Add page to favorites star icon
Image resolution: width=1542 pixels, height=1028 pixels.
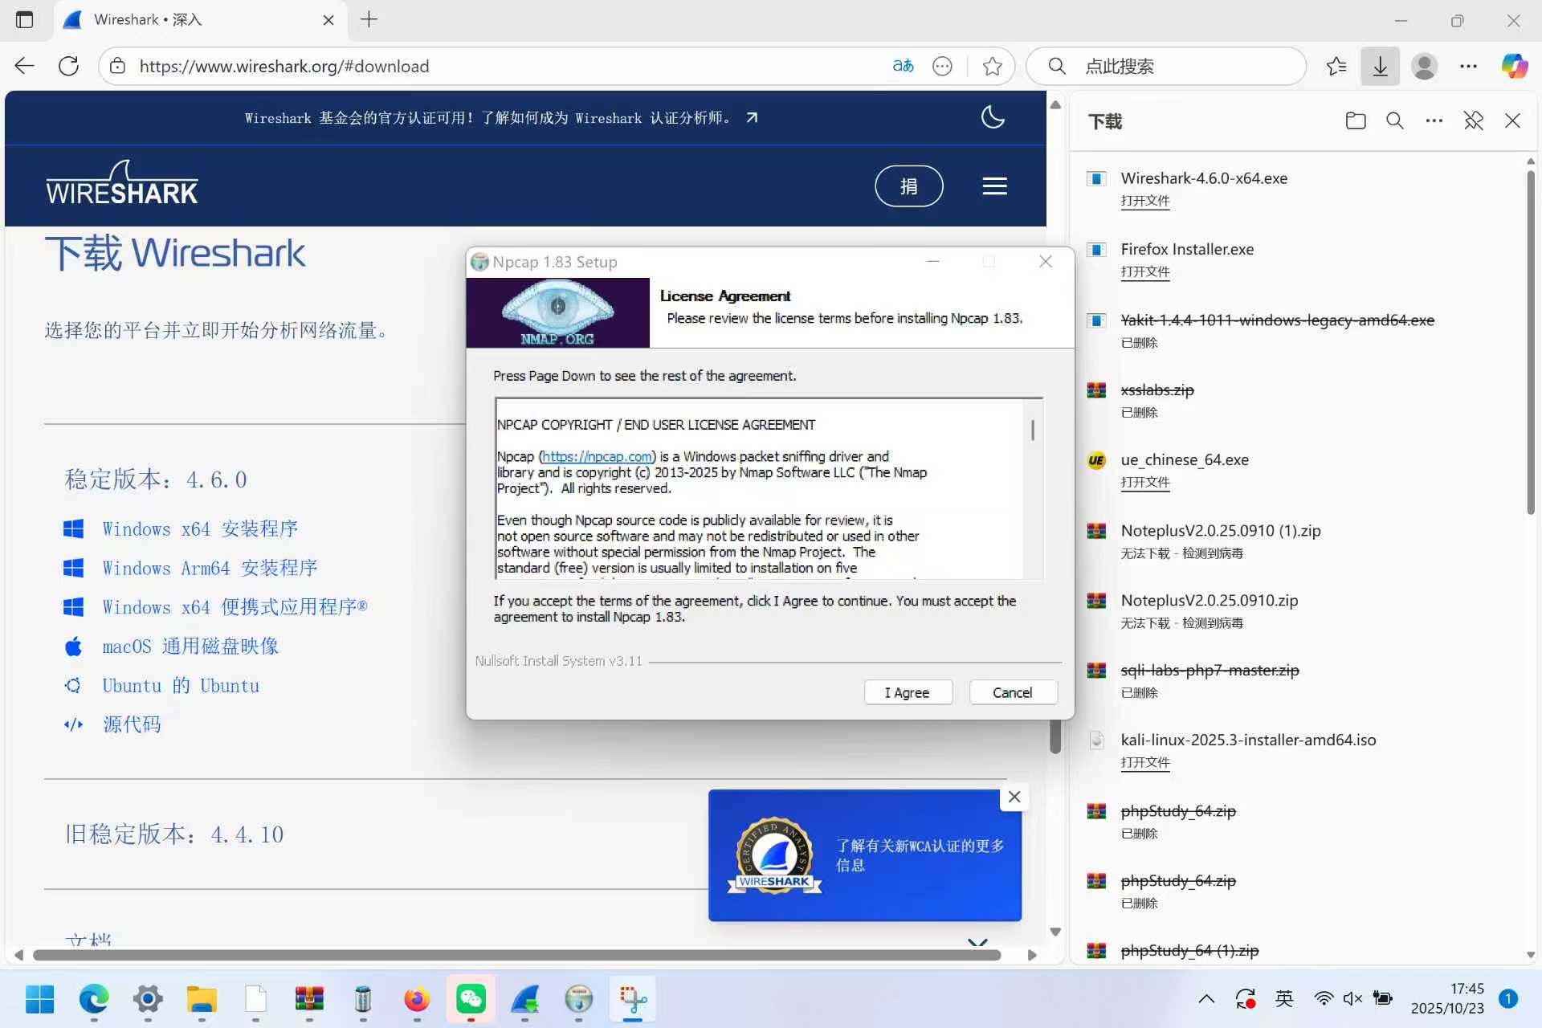(992, 66)
